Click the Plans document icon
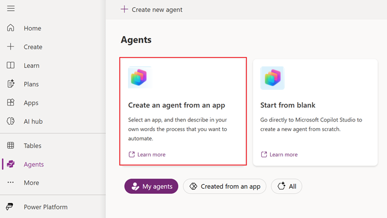387x218 pixels. click(11, 84)
